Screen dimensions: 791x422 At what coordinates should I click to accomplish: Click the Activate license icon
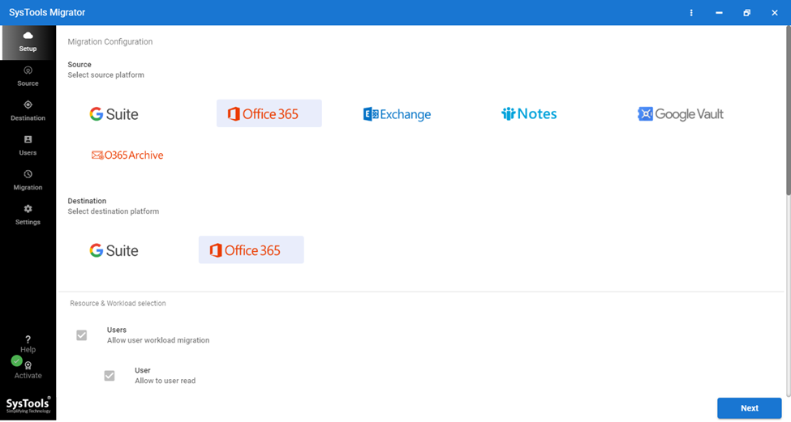[x=28, y=365]
